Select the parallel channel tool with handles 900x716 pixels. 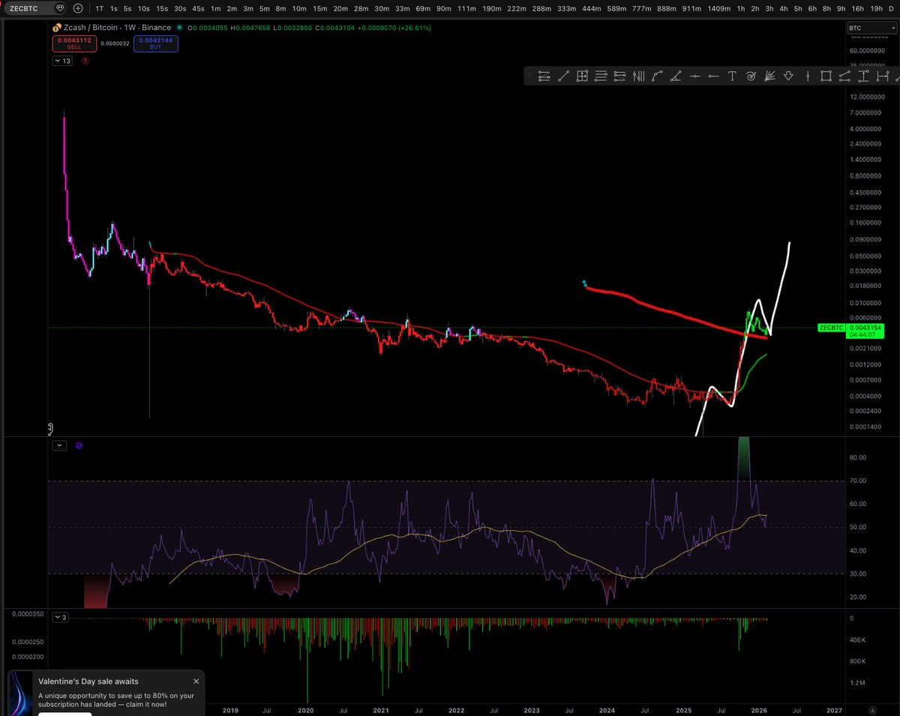pos(544,76)
